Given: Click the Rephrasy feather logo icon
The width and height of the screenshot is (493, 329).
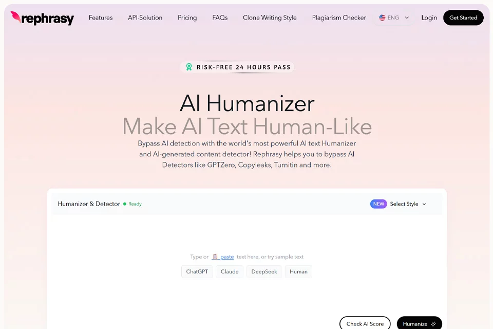Looking at the screenshot, I should pyautogui.click(x=16, y=16).
